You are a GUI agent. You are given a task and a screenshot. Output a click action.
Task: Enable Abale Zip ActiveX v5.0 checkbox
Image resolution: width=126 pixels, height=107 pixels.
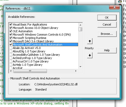tap(11, 48)
